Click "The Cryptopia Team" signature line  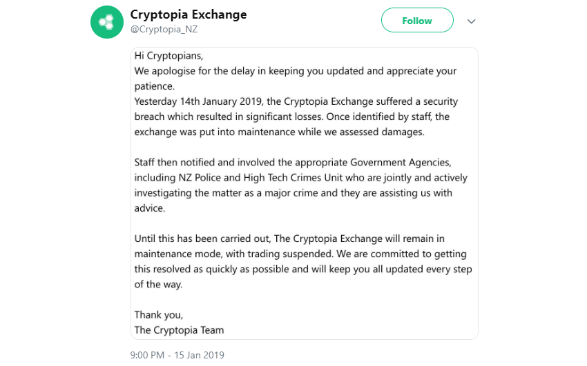pyautogui.click(x=179, y=330)
